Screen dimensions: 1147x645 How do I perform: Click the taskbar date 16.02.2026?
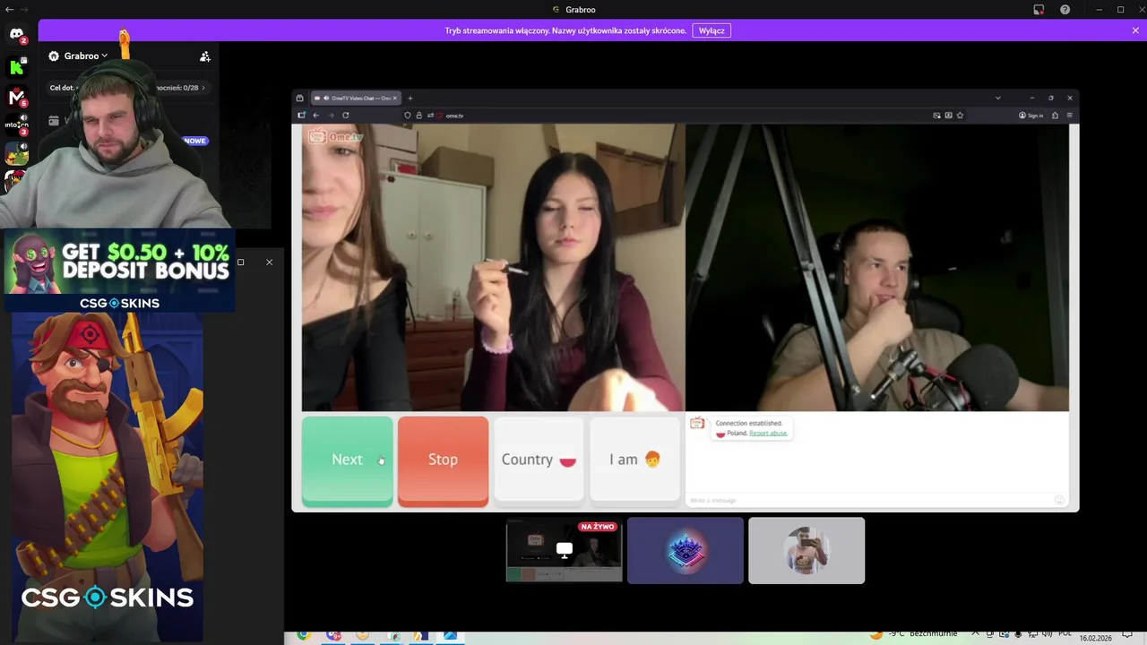(x=1095, y=638)
